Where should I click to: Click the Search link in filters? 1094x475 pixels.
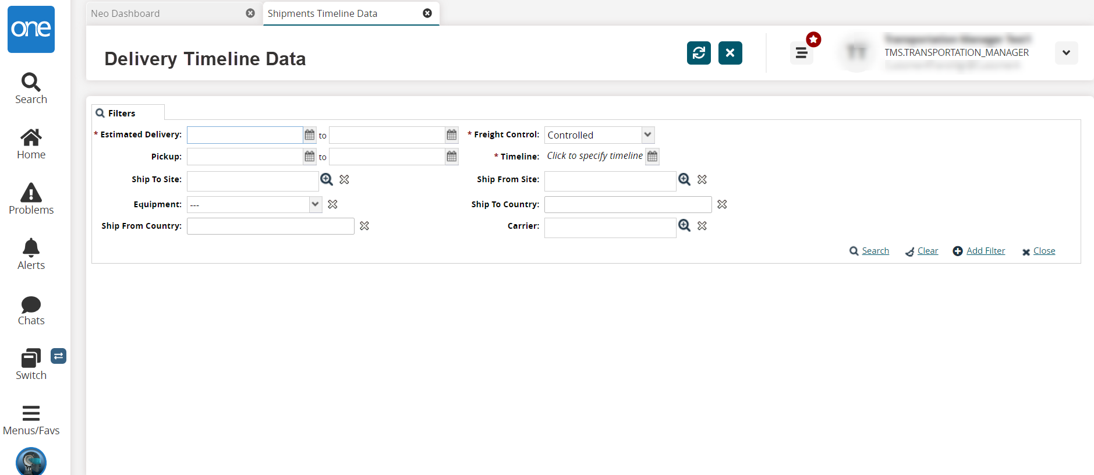(875, 251)
